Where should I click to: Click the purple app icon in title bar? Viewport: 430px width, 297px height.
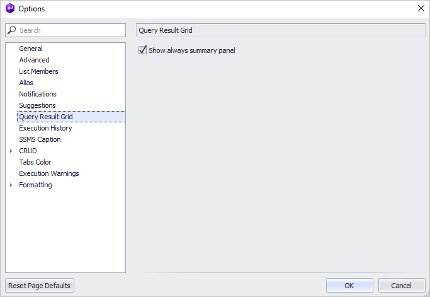[x=10, y=8]
